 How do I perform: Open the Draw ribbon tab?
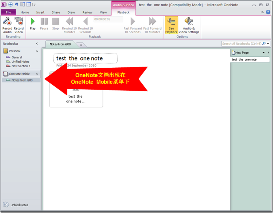71,12
